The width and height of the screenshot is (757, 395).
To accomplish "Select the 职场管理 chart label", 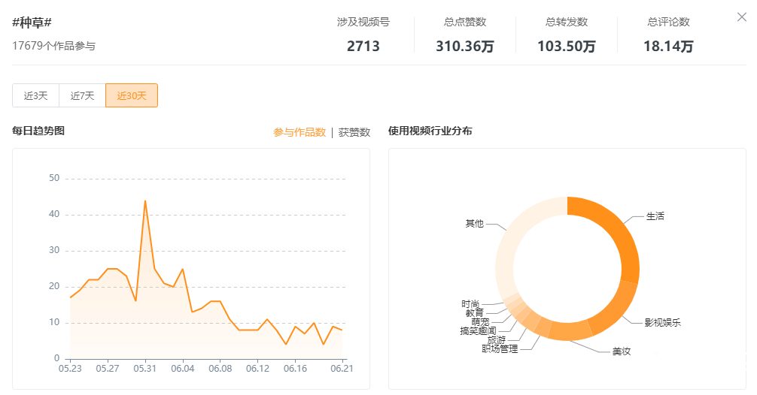I will pyautogui.click(x=500, y=349).
